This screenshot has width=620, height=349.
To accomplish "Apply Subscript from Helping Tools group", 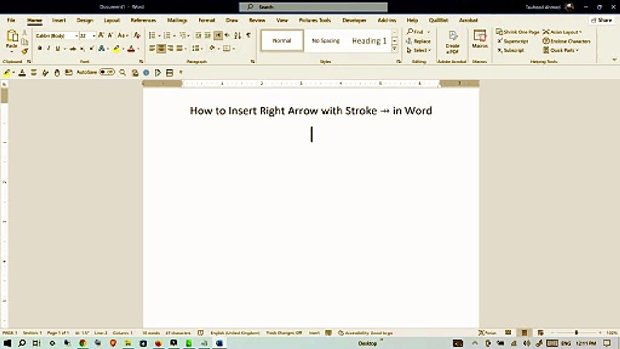I will click(x=511, y=50).
